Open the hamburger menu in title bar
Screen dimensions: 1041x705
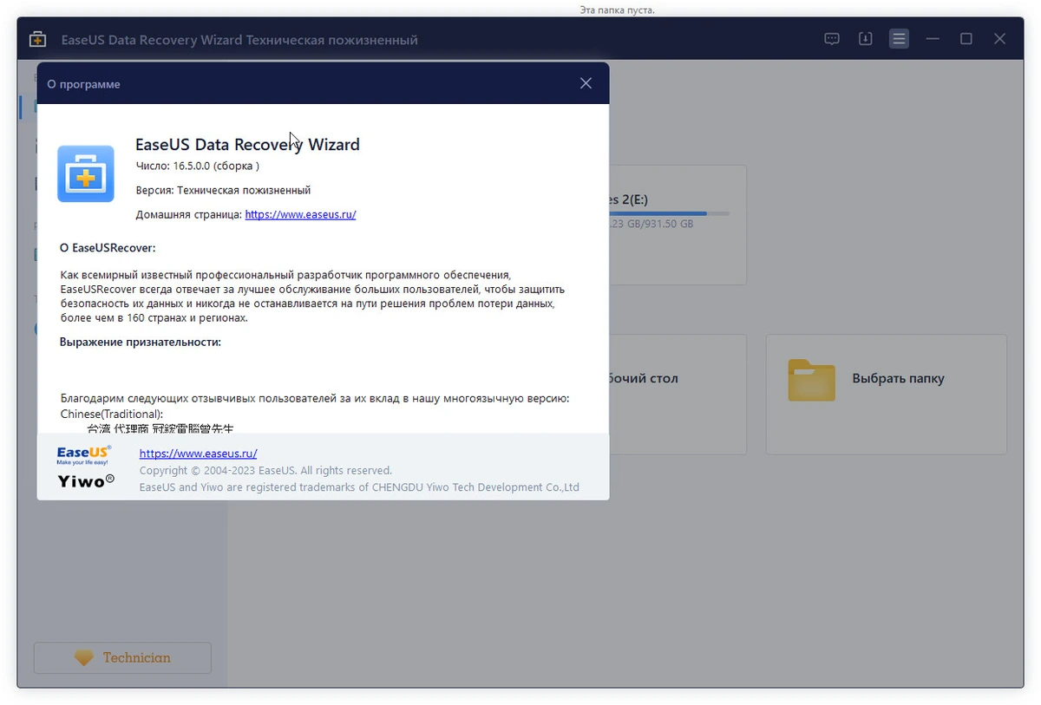[x=899, y=39]
